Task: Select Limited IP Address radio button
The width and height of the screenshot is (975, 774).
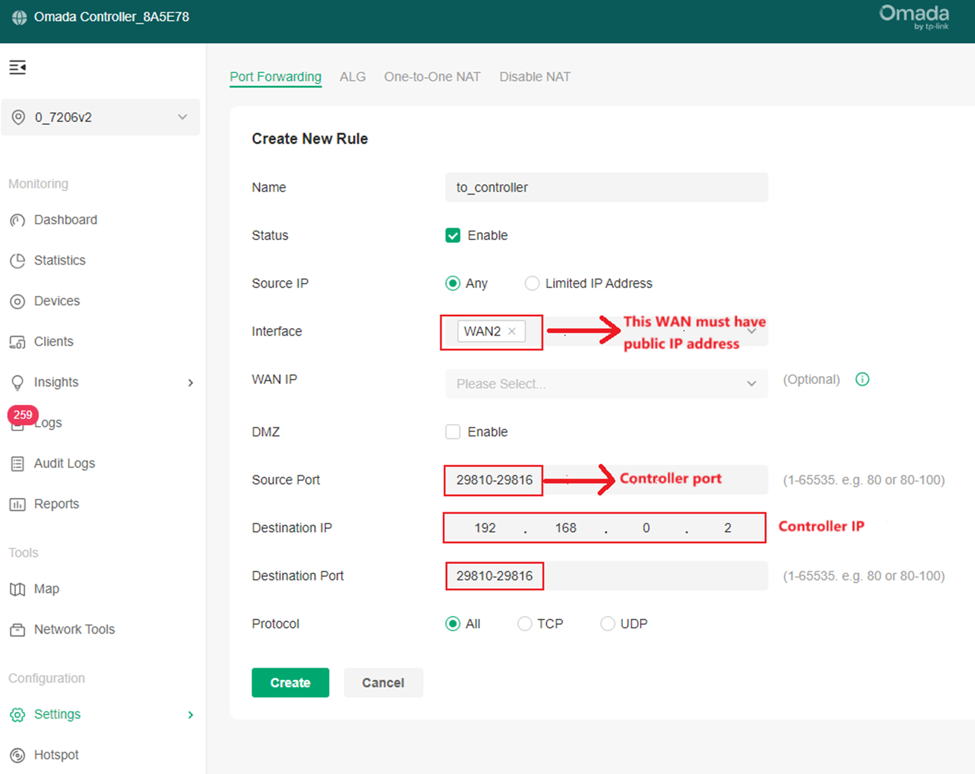Action: click(x=532, y=283)
